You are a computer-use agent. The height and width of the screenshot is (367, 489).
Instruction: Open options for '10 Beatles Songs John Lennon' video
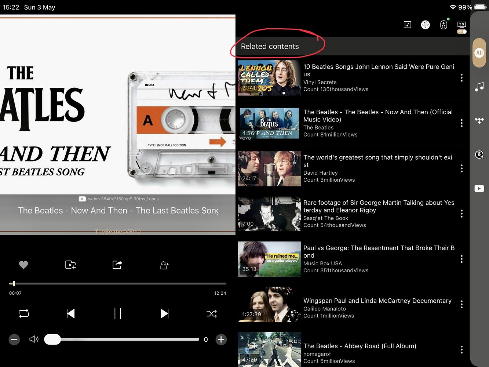[461, 78]
